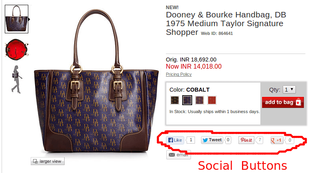The width and height of the screenshot is (311, 173).
Task: View the model silhouette thumbnail
Action: click(x=17, y=79)
